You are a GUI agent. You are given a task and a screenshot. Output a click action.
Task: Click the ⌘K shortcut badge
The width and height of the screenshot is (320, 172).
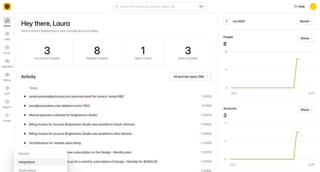(201, 6)
